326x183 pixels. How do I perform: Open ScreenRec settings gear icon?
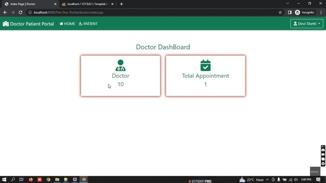click(x=323, y=164)
